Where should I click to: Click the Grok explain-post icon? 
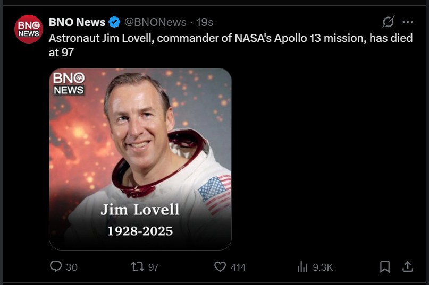click(389, 22)
